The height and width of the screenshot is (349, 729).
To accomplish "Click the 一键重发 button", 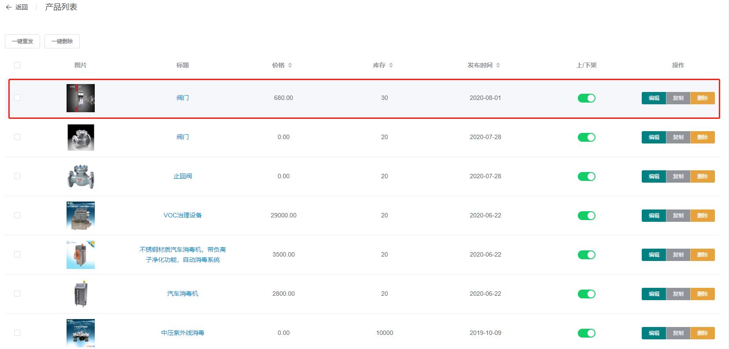I will point(22,41).
